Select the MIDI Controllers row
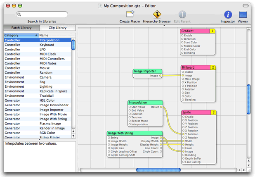Image resolution: width=255 pixels, height=177 pixels. point(38,59)
